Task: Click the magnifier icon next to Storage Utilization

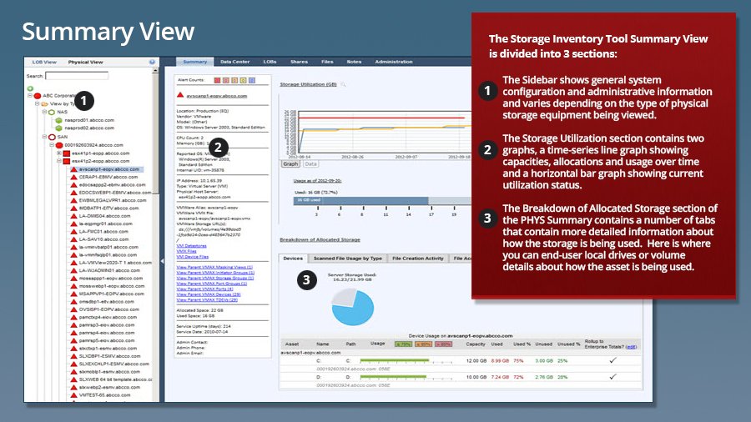Action: (x=343, y=84)
